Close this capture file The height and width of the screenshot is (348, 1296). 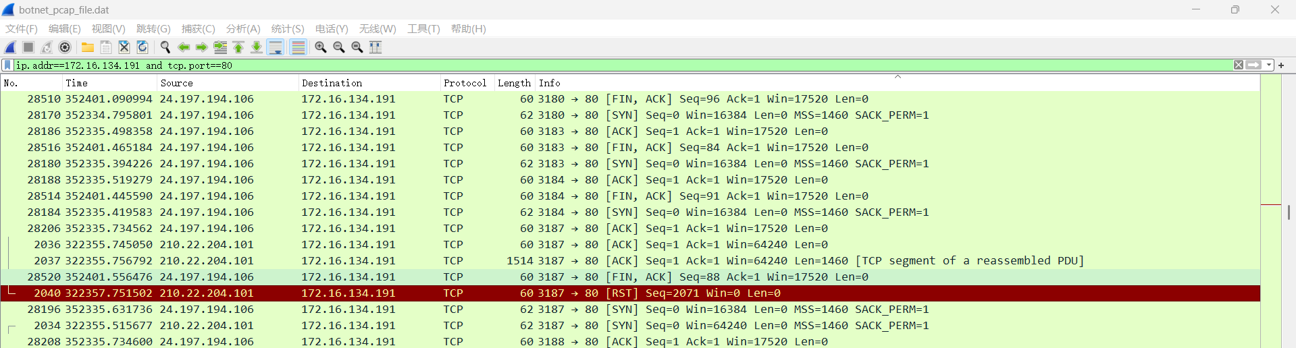(124, 47)
